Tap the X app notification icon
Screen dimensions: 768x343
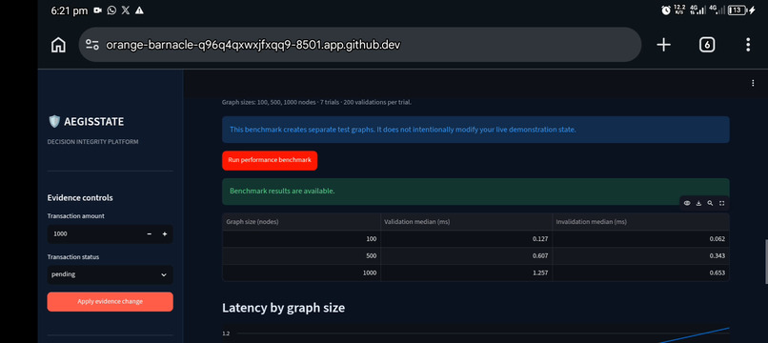pyautogui.click(x=126, y=10)
